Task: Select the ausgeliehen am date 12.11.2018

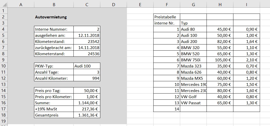Action: pos(87,35)
